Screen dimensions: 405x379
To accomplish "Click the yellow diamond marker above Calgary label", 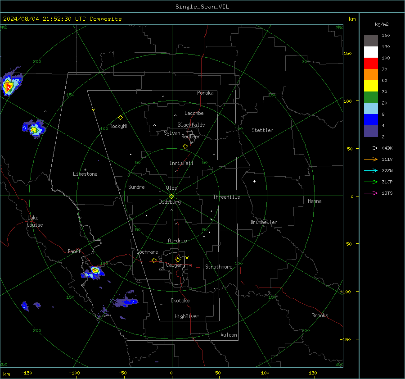I will tap(178, 260).
